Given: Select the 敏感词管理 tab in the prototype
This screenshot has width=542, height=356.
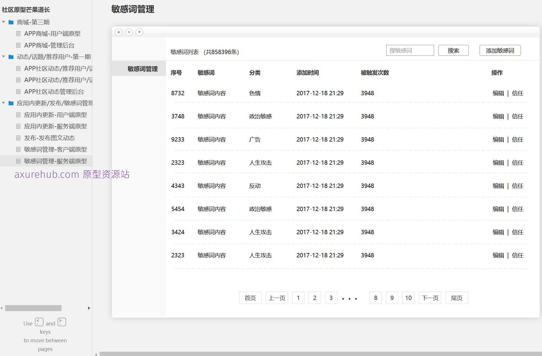Looking at the screenshot, I should click(x=142, y=69).
